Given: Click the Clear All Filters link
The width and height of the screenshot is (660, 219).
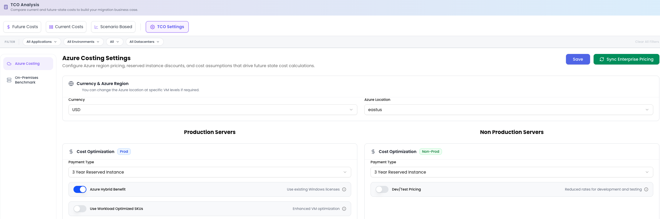Looking at the screenshot, I should [x=647, y=42].
